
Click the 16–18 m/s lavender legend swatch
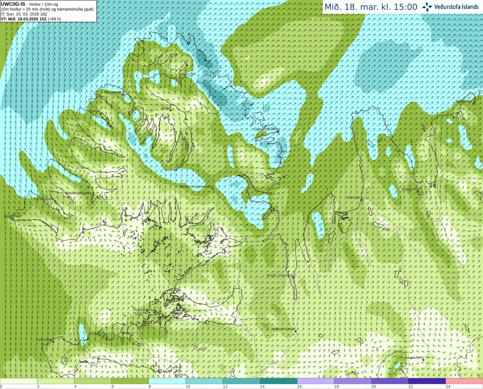coord(316,381)
